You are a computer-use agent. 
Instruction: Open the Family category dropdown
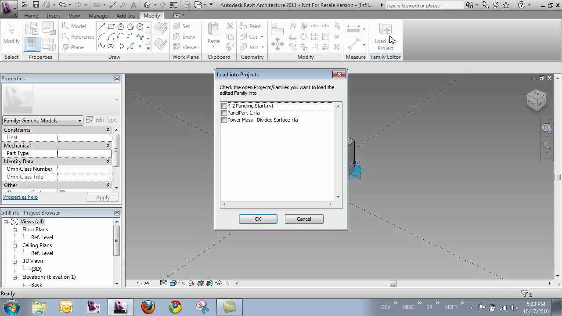click(79, 120)
